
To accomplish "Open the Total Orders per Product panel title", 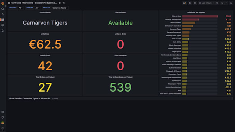I will [45, 77].
